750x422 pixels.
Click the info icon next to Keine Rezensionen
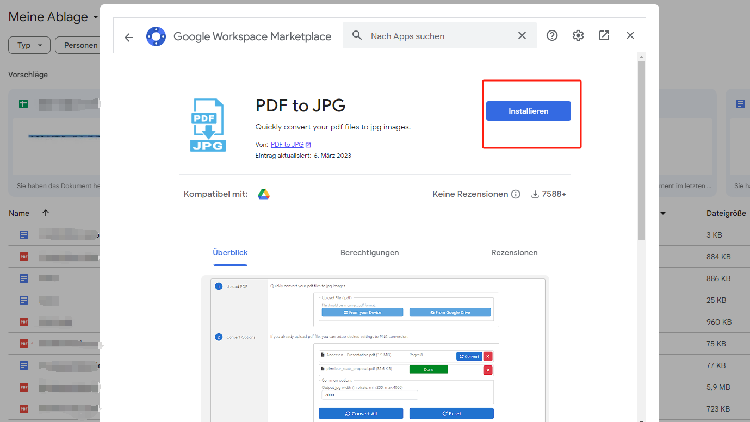coord(516,194)
